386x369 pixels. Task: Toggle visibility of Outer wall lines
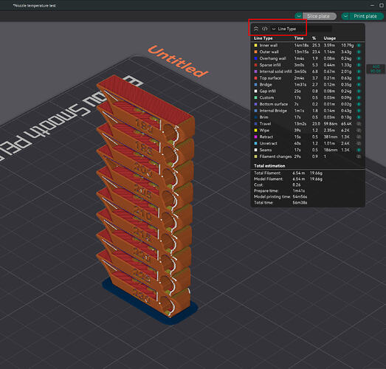[359, 52]
